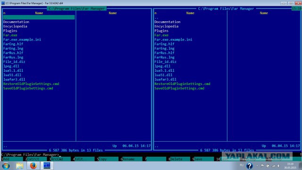Select Far.exe.example.ini in left panel
This screenshot has height=170, width=302.
22,40
